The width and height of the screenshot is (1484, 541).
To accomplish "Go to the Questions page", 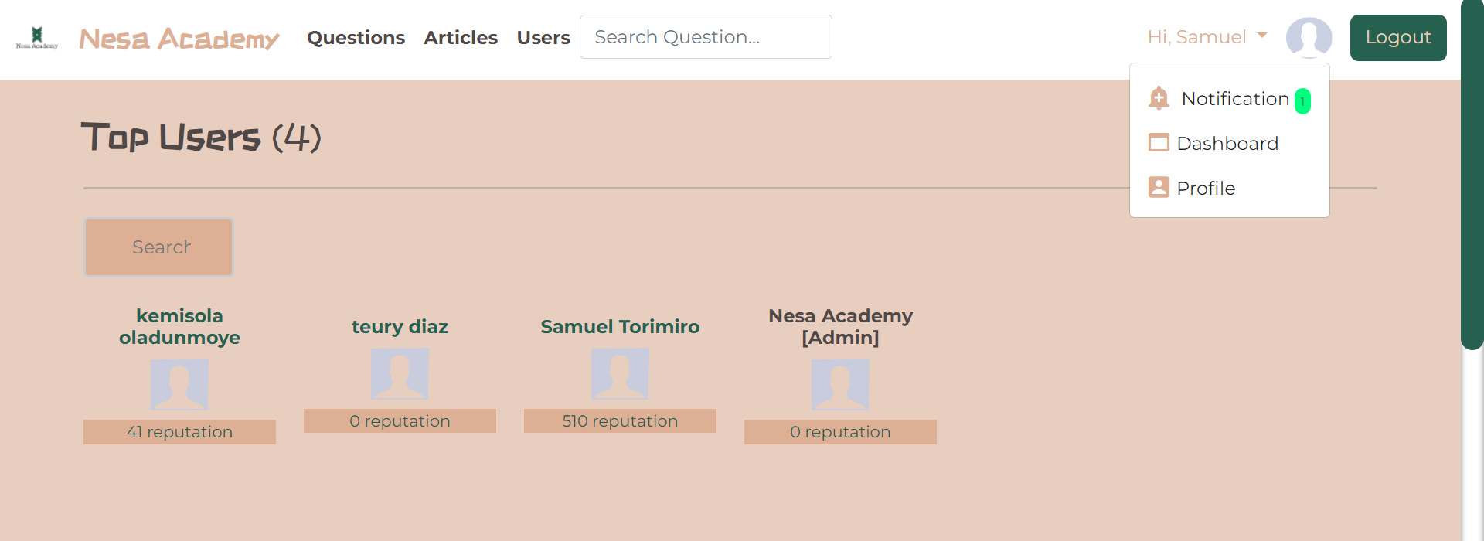I will point(356,37).
